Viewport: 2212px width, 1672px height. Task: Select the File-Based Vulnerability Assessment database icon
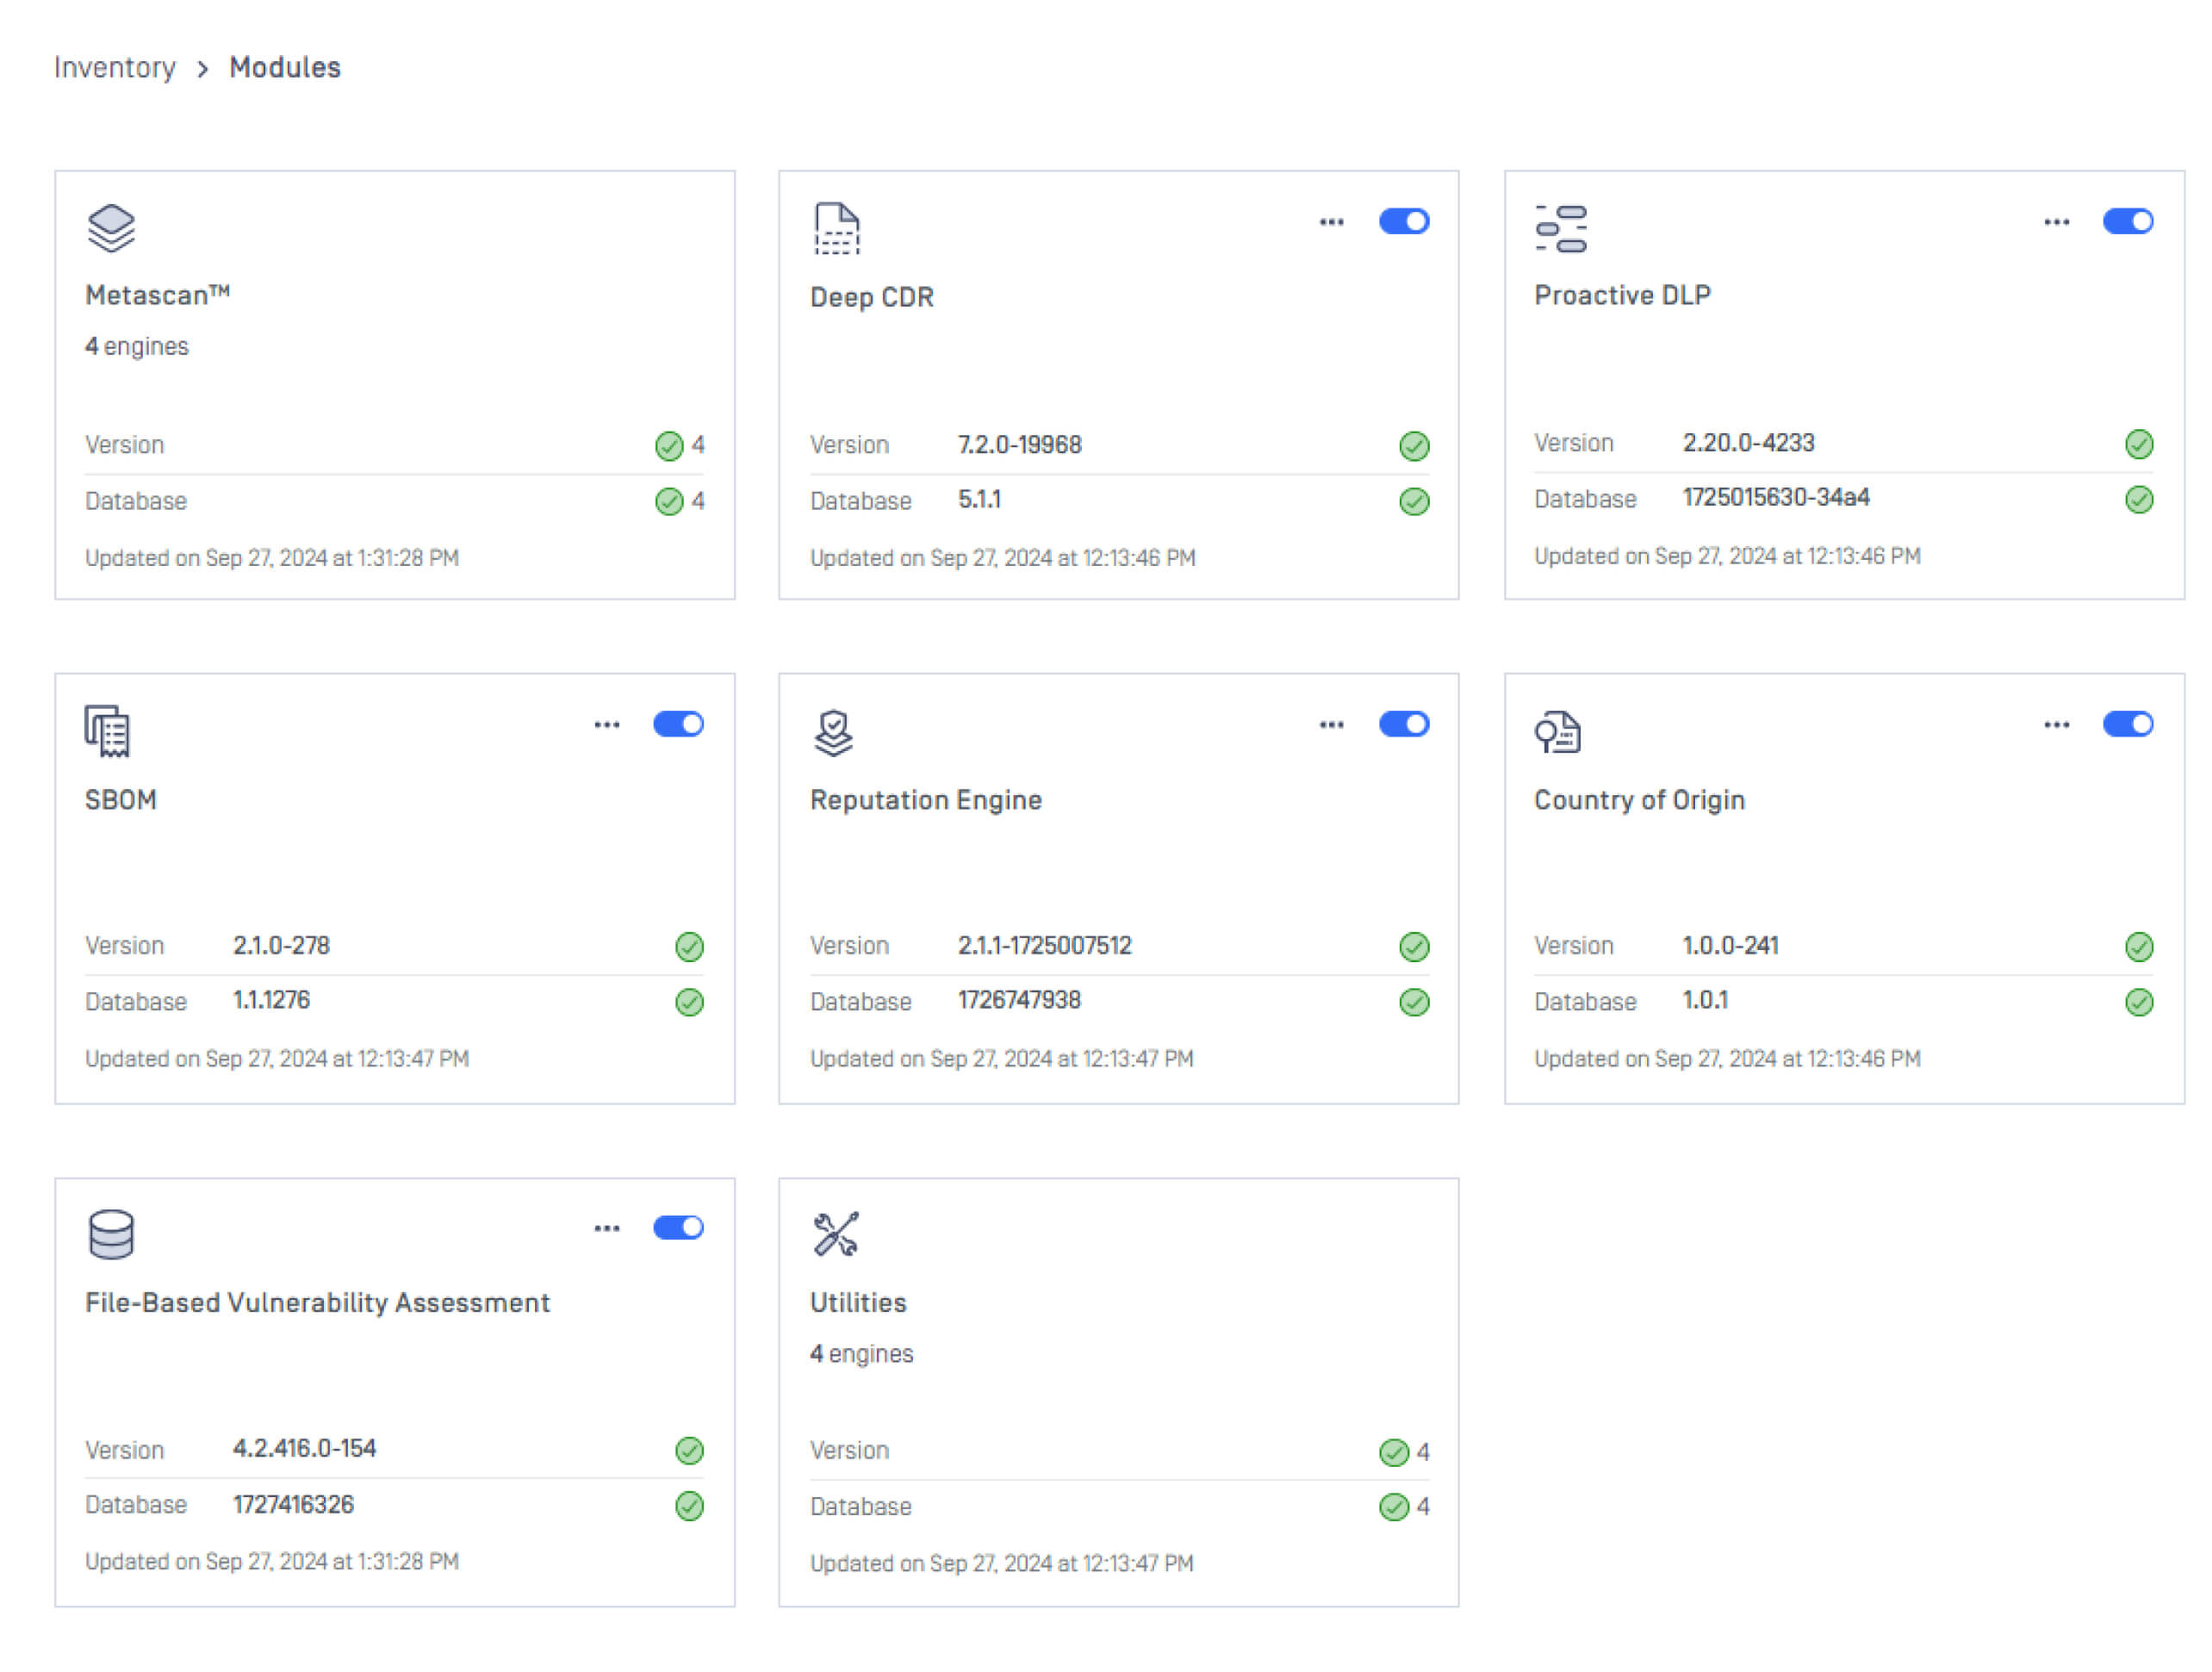pos(110,1234)
